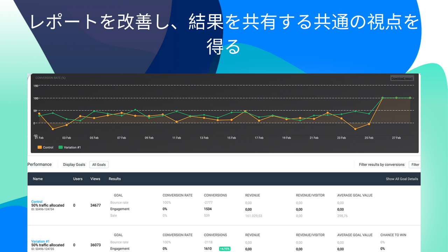The width and height of the screenshot is (448, 252).
Task: Open the All Goals display filter
Action: (99, 164)
